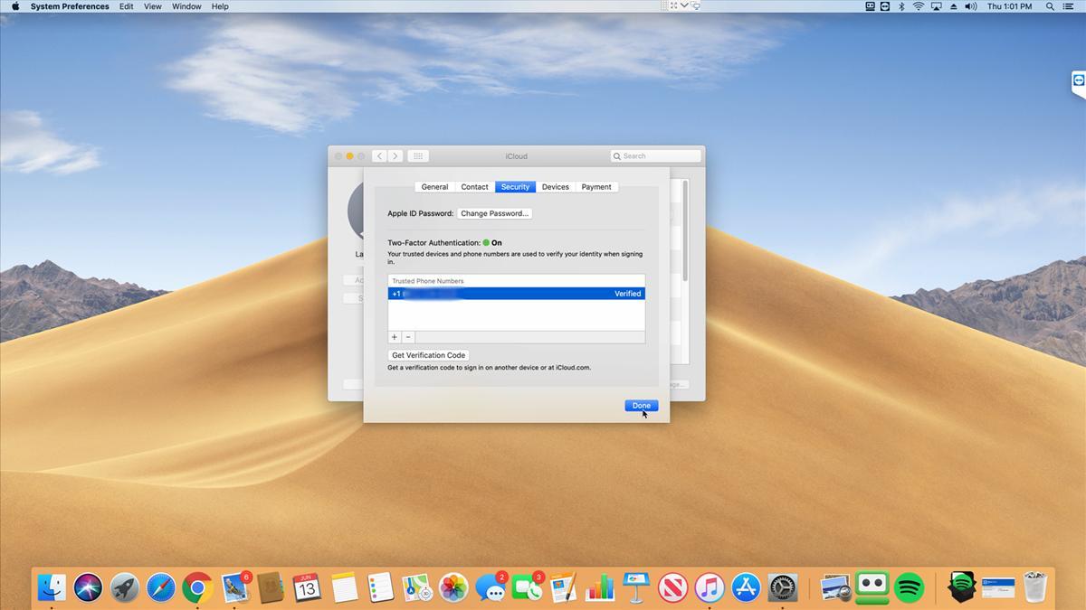Open Mail stamp icon with badge 6
The width and height of the screenshot is (1086, 610).
tap(234, 587)
